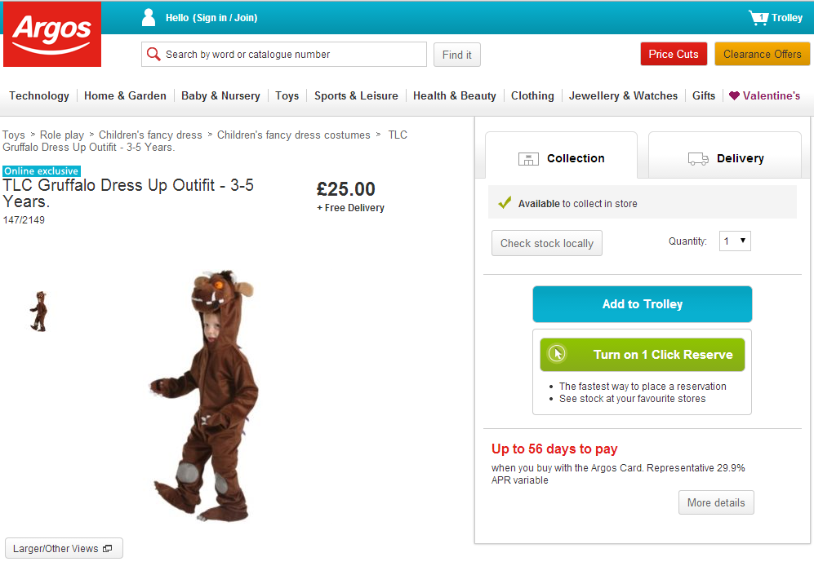Viewport: 814px width, 566px height.
Task: Open Larger/Other Views of the product
Action: click(x=64, y=548)
